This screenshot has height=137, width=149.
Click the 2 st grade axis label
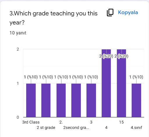pyautogui.click(x=46, y=128)
